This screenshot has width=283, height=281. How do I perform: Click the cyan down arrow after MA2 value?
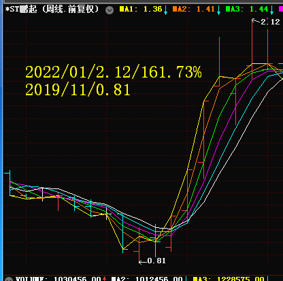pos(218,10)
